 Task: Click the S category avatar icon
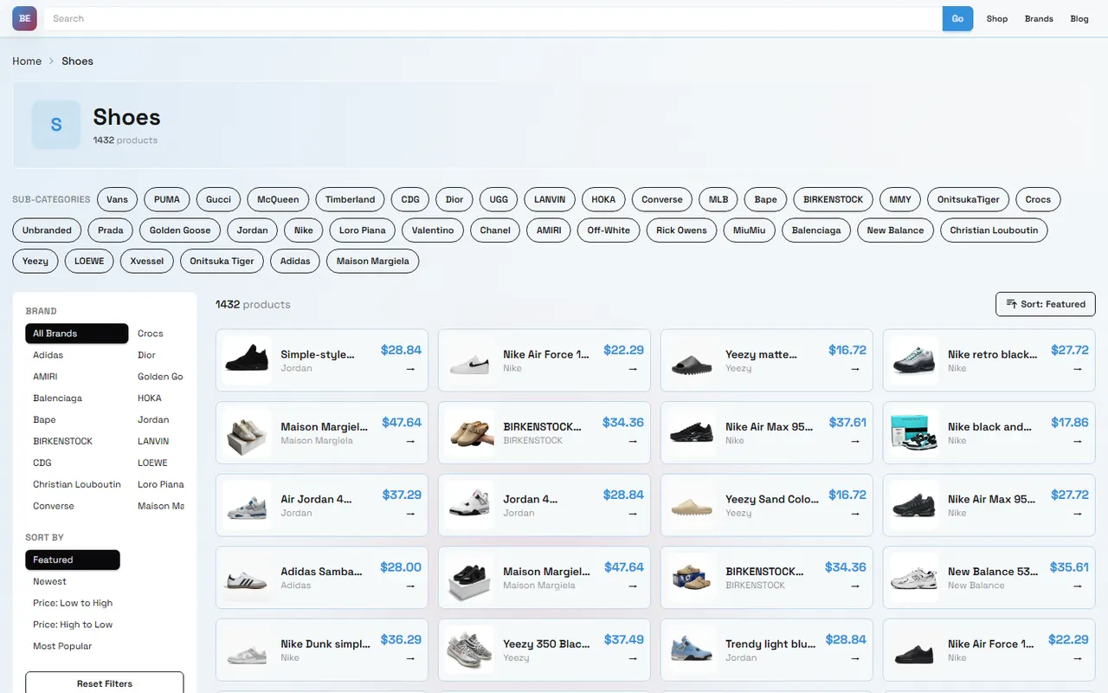coord(56,125)
